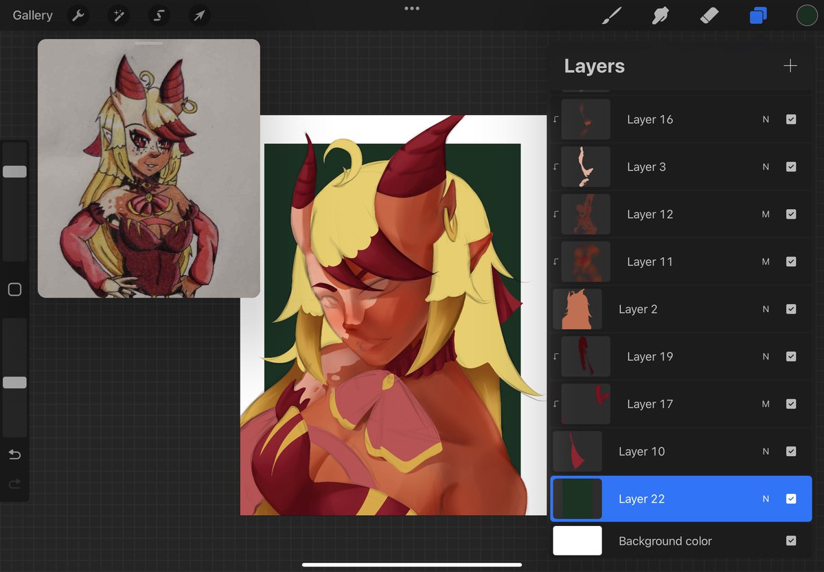Toggle Layer 2 visibility checkbox
This screenshot has height=572, width=824.
point(791,309)
